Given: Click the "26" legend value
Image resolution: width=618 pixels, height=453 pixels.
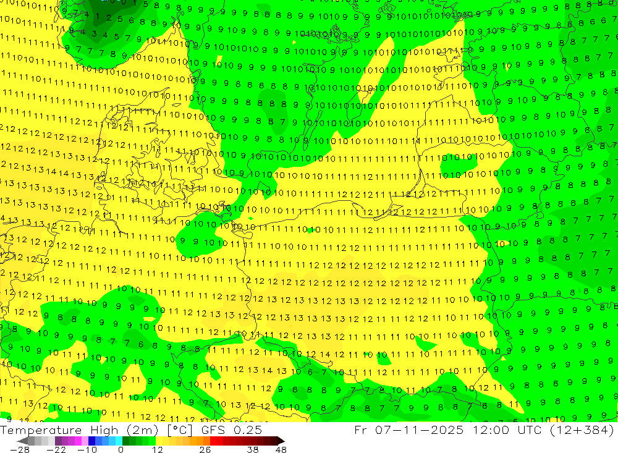Looking at the screenshot, I should (x=205, y=449).
